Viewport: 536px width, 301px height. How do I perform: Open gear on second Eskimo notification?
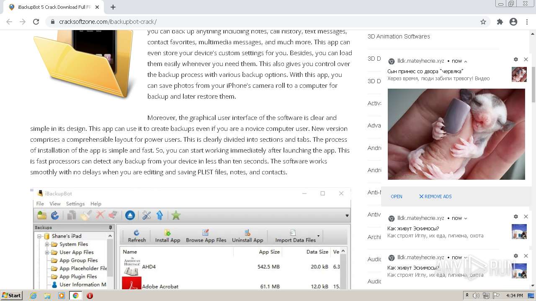(516, 217)
